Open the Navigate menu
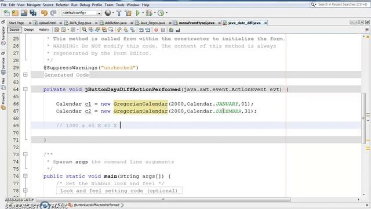 [34, 5]
